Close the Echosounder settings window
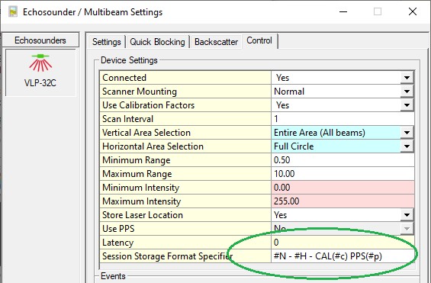The width and height of the screenshot is (431, 283). pyautogui.click(x=412, y=11)
